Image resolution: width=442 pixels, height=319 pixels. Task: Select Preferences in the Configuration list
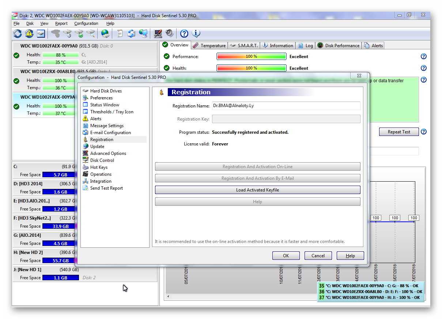[101, 98]
